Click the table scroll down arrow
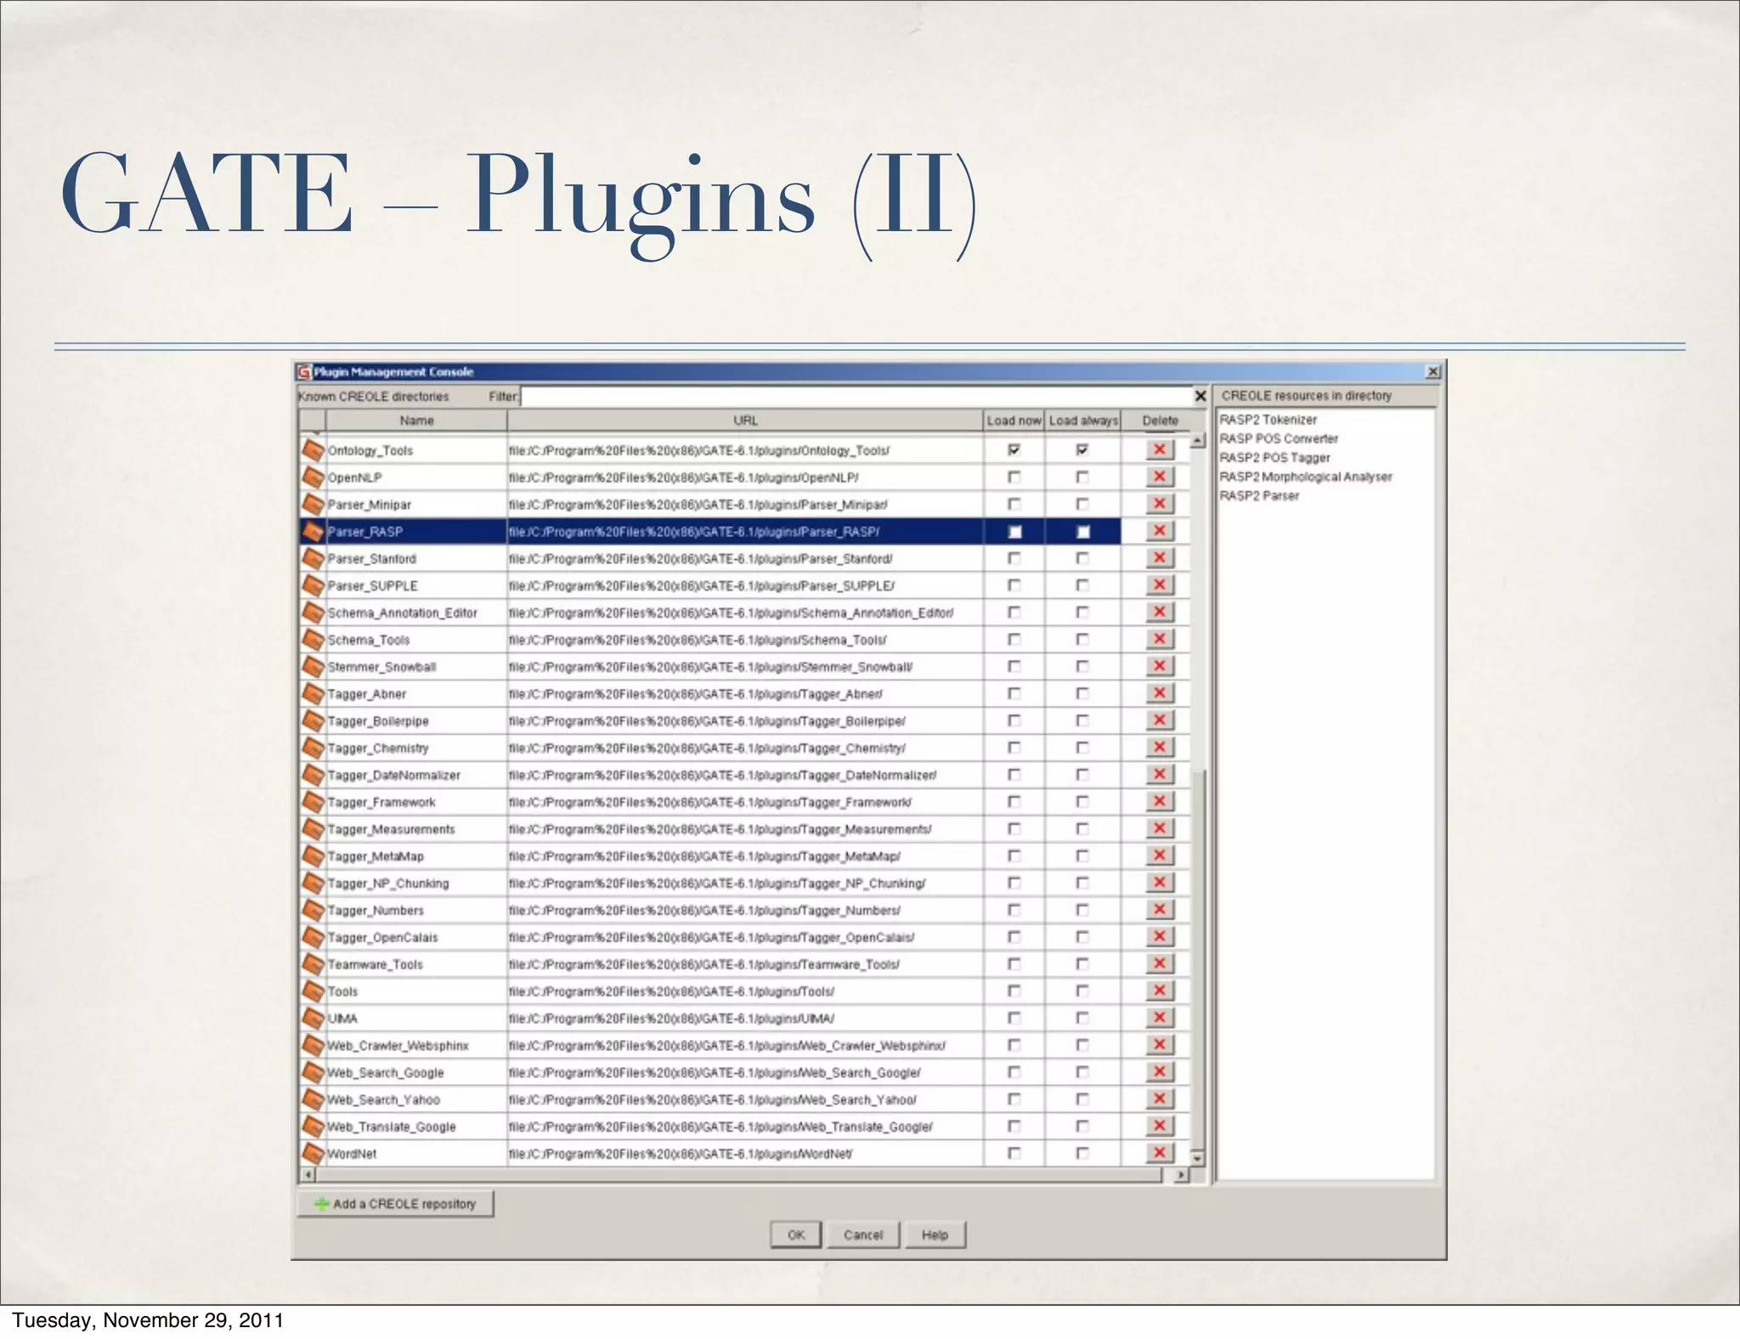 click(1198, 1159)
